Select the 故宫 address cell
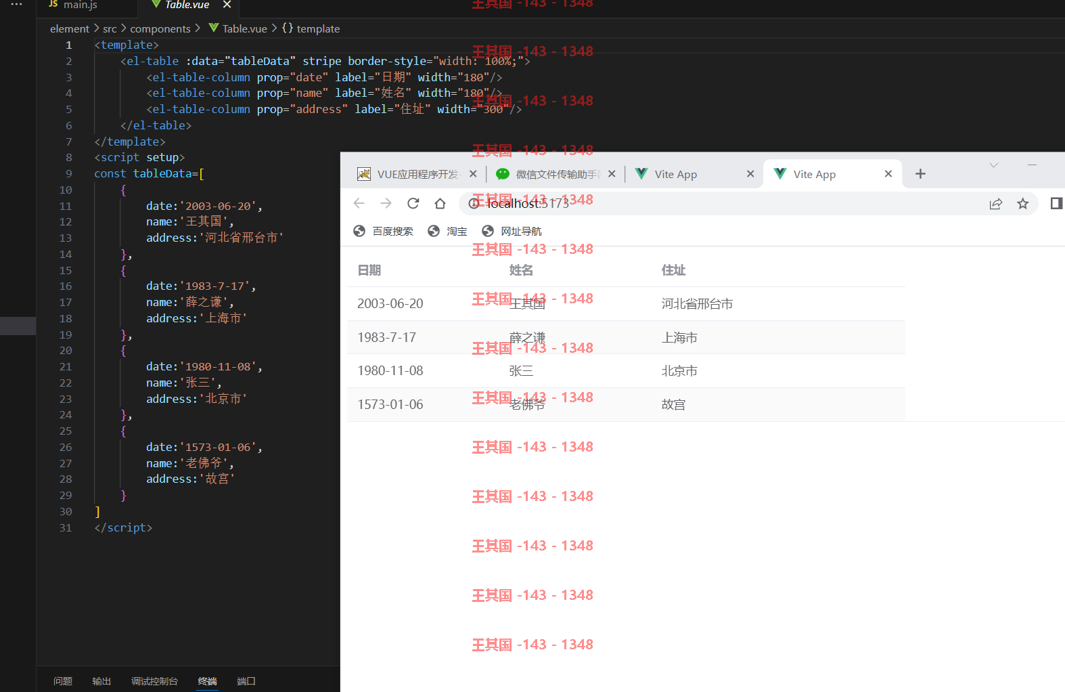1065x692 pixels. (674, 404)
